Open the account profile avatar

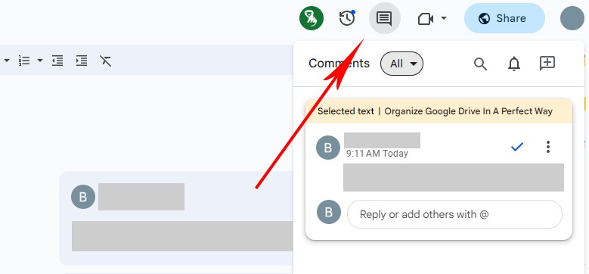click(x=572, y=18)
